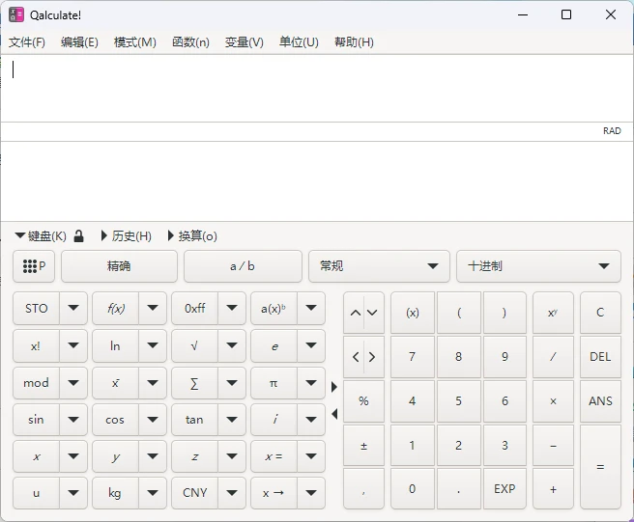The height and width of the screenshot is (522, 634).
Task: Click the x → convert button
Action: (274, 493)
